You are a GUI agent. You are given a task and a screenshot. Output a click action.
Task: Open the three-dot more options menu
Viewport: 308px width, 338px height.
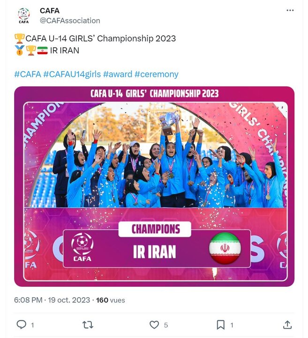[291, 10]
